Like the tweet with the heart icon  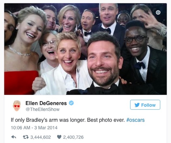tap(59, 137)
